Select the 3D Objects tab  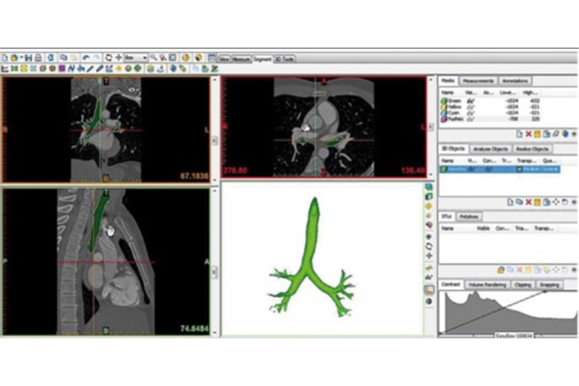(454, 148)
